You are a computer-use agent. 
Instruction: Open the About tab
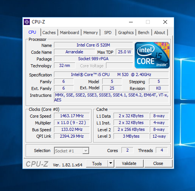coord(160,33)
